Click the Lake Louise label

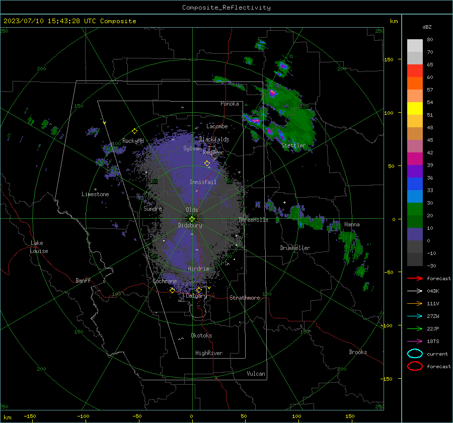(39, 247)
